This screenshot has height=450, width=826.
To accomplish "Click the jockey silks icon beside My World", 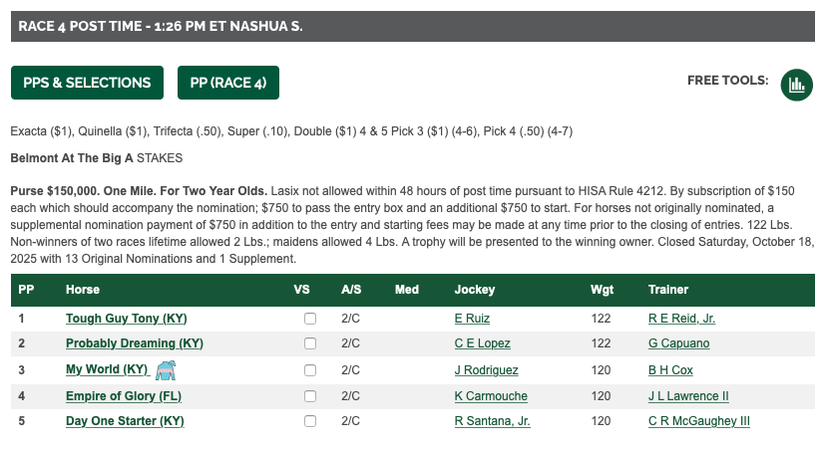I will (166, 370).
